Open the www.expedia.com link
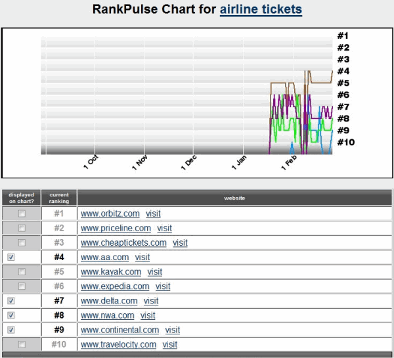The width and height of the screenshot is (394, 358). coord(115,286)
